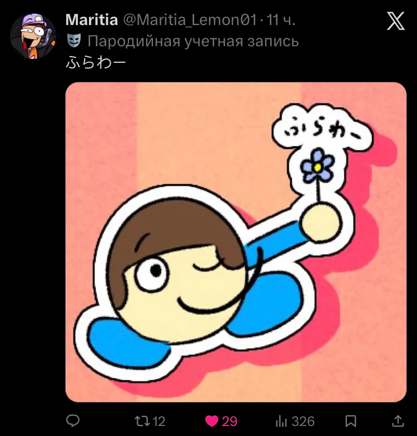Open the attached drawing on its face
The width and height of the screenshot is (417, 436).
[x=178, y=278]
